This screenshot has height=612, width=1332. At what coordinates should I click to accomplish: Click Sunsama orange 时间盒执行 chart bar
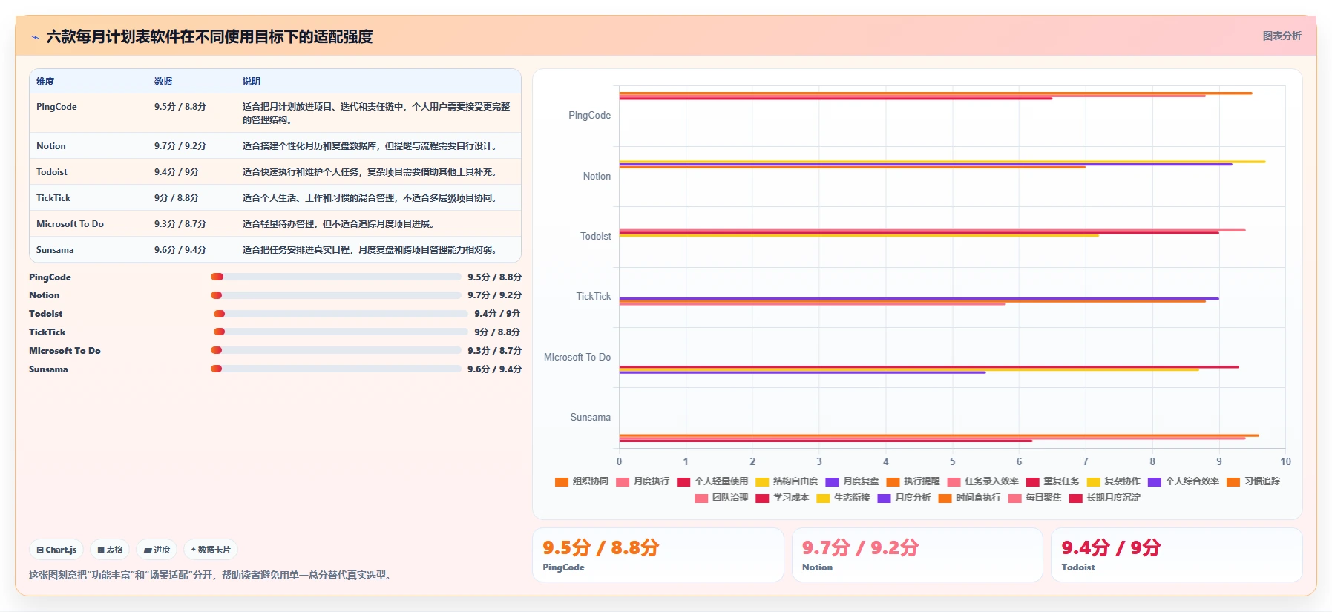click(939, 435)
